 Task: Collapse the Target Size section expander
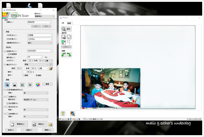pyautogui.click(x=5, y=65)
